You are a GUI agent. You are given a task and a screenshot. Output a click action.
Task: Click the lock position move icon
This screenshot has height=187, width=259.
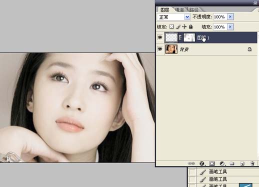[x=184, y=26]
